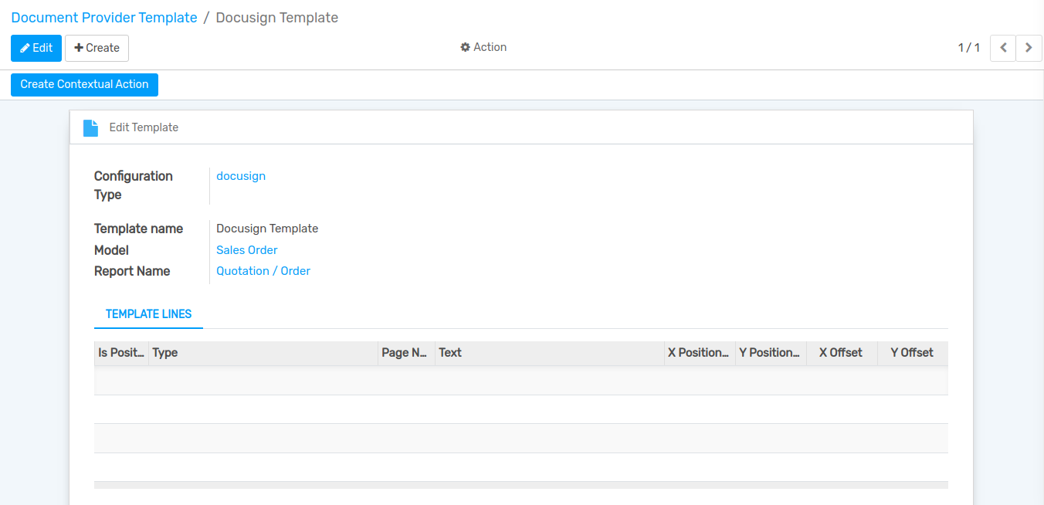Click the Create Contextual Action button
Viewport: 1044px width, 505px height.
tap(84, 84)
